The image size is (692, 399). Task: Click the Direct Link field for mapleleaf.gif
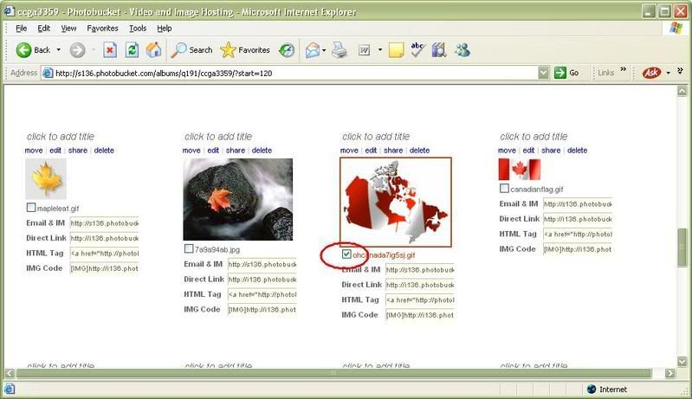(104, 237)
